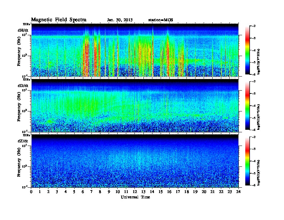Click the 10^0 frequency tick in dD/dt panel
The height and width of the screenshot is (220, 284).
tap(24, 111)
